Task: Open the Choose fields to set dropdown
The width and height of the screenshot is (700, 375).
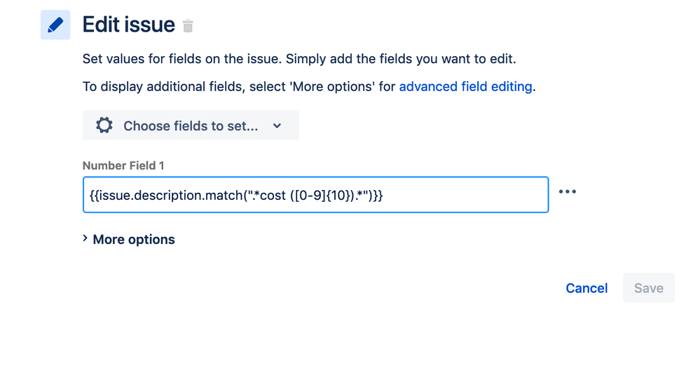Action: tap(191, 125)
